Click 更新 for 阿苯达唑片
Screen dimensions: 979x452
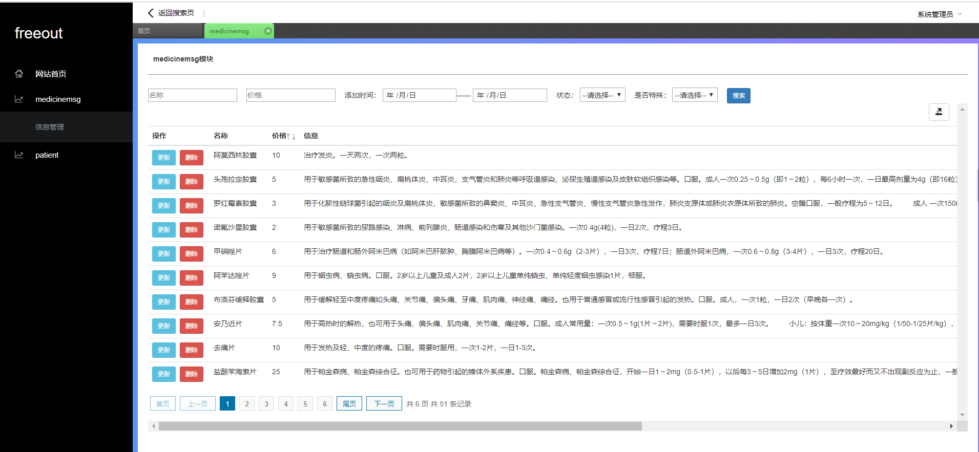pyautogui.click(x=164, y=278)
